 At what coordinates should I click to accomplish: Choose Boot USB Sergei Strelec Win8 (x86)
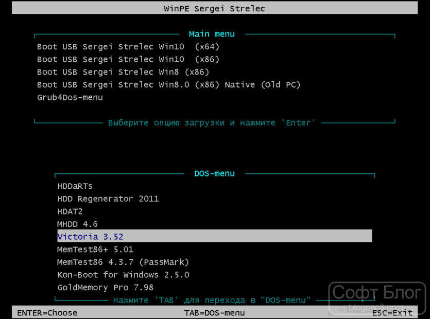123,72
